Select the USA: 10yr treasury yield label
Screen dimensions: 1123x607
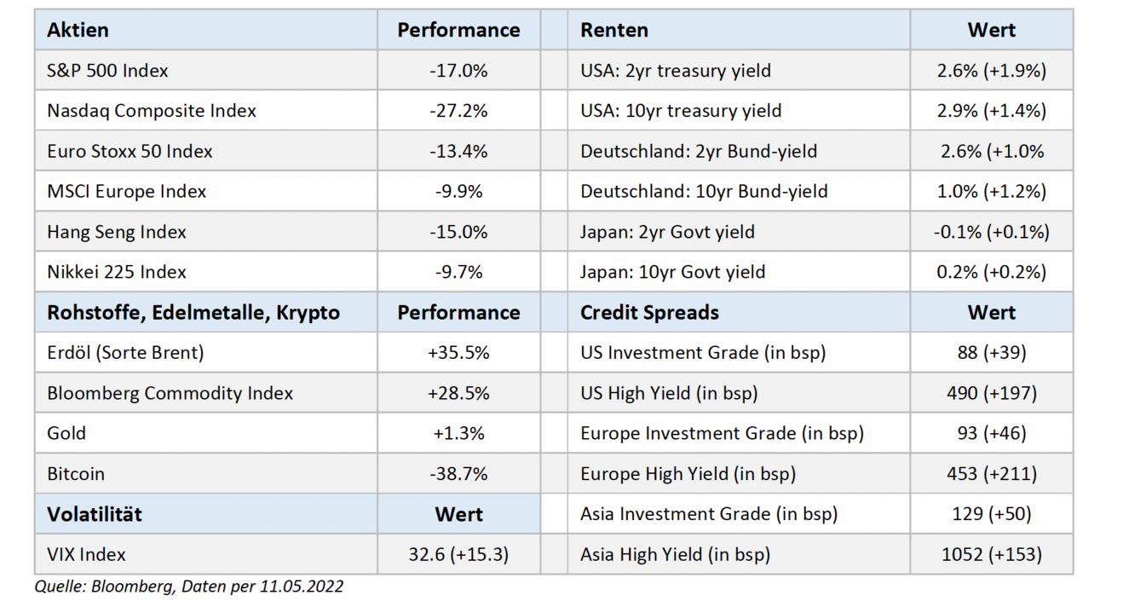681,111
